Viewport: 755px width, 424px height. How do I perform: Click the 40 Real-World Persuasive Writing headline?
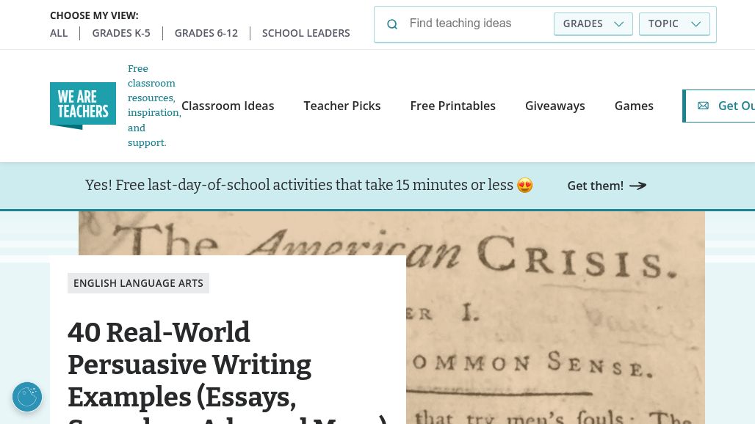point(227,373)
